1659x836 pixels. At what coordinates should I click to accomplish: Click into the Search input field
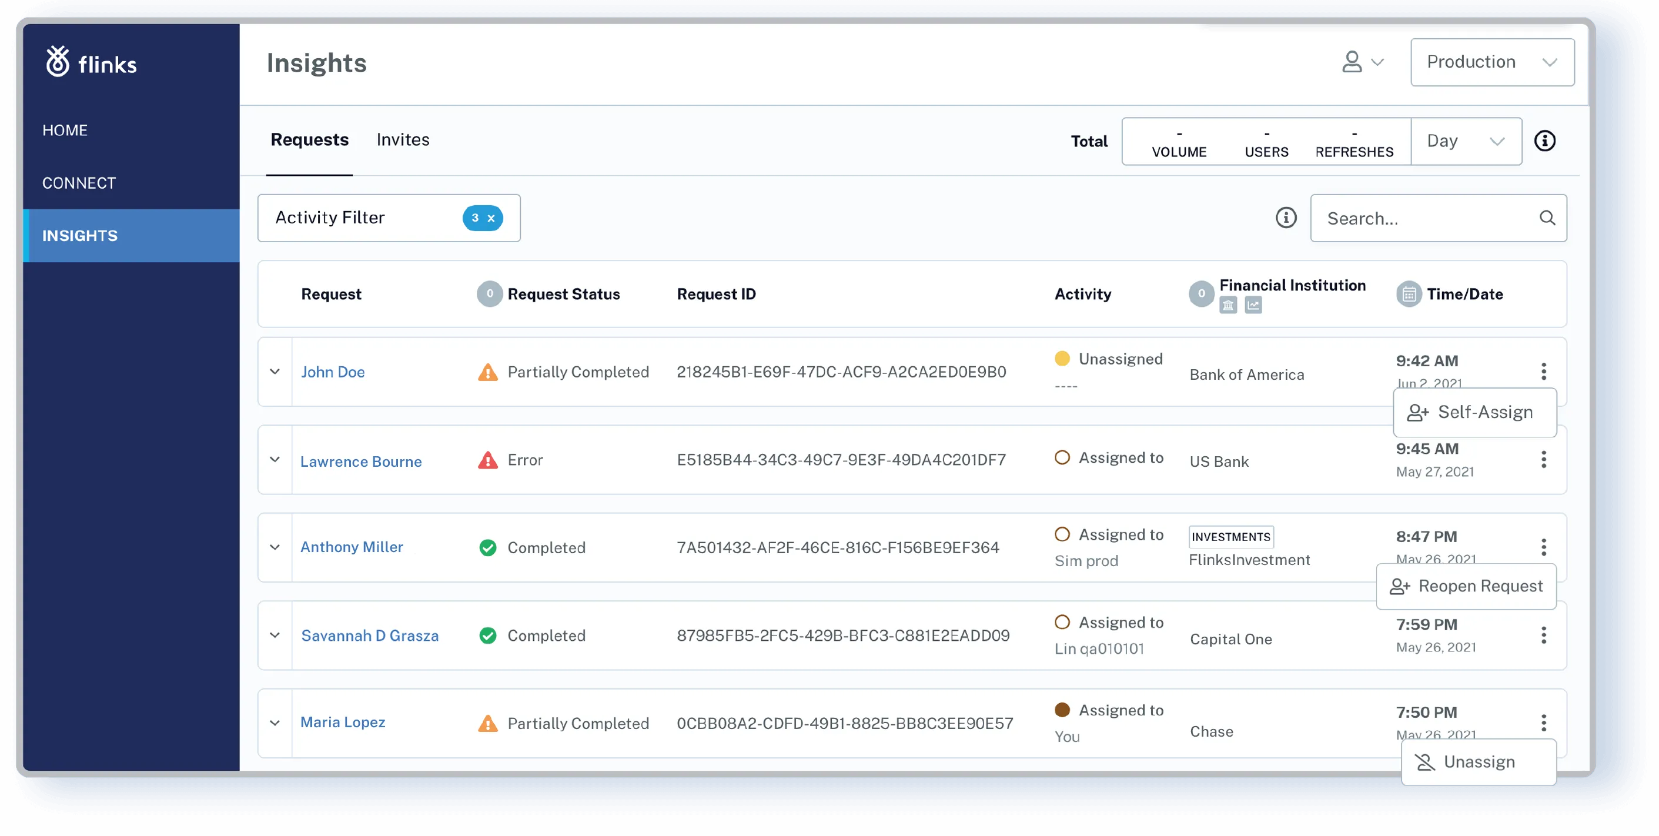click(x=1423, y=218)
